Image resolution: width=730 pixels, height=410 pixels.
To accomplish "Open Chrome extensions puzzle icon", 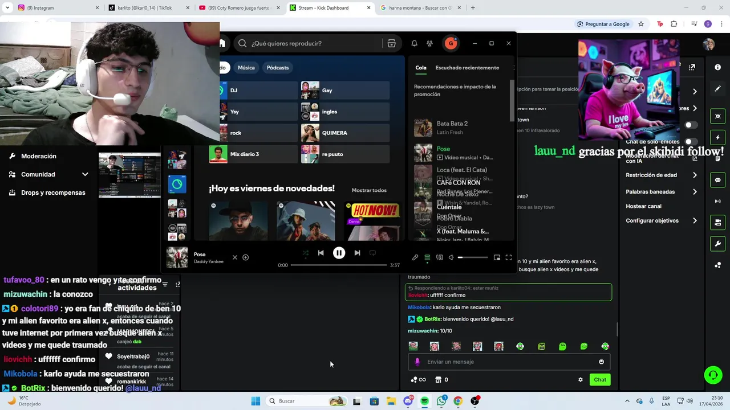I will [x=674, y=24].
